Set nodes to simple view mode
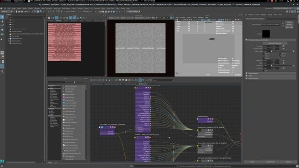Image resolution: width=299 pixels, height=168 pixels. [x=120, y=80]
